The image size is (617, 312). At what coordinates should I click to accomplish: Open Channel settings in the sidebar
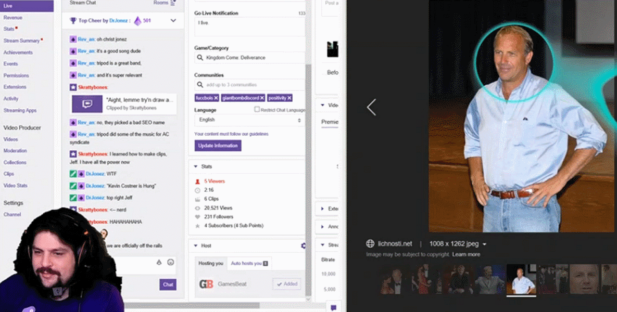(12, 215)
